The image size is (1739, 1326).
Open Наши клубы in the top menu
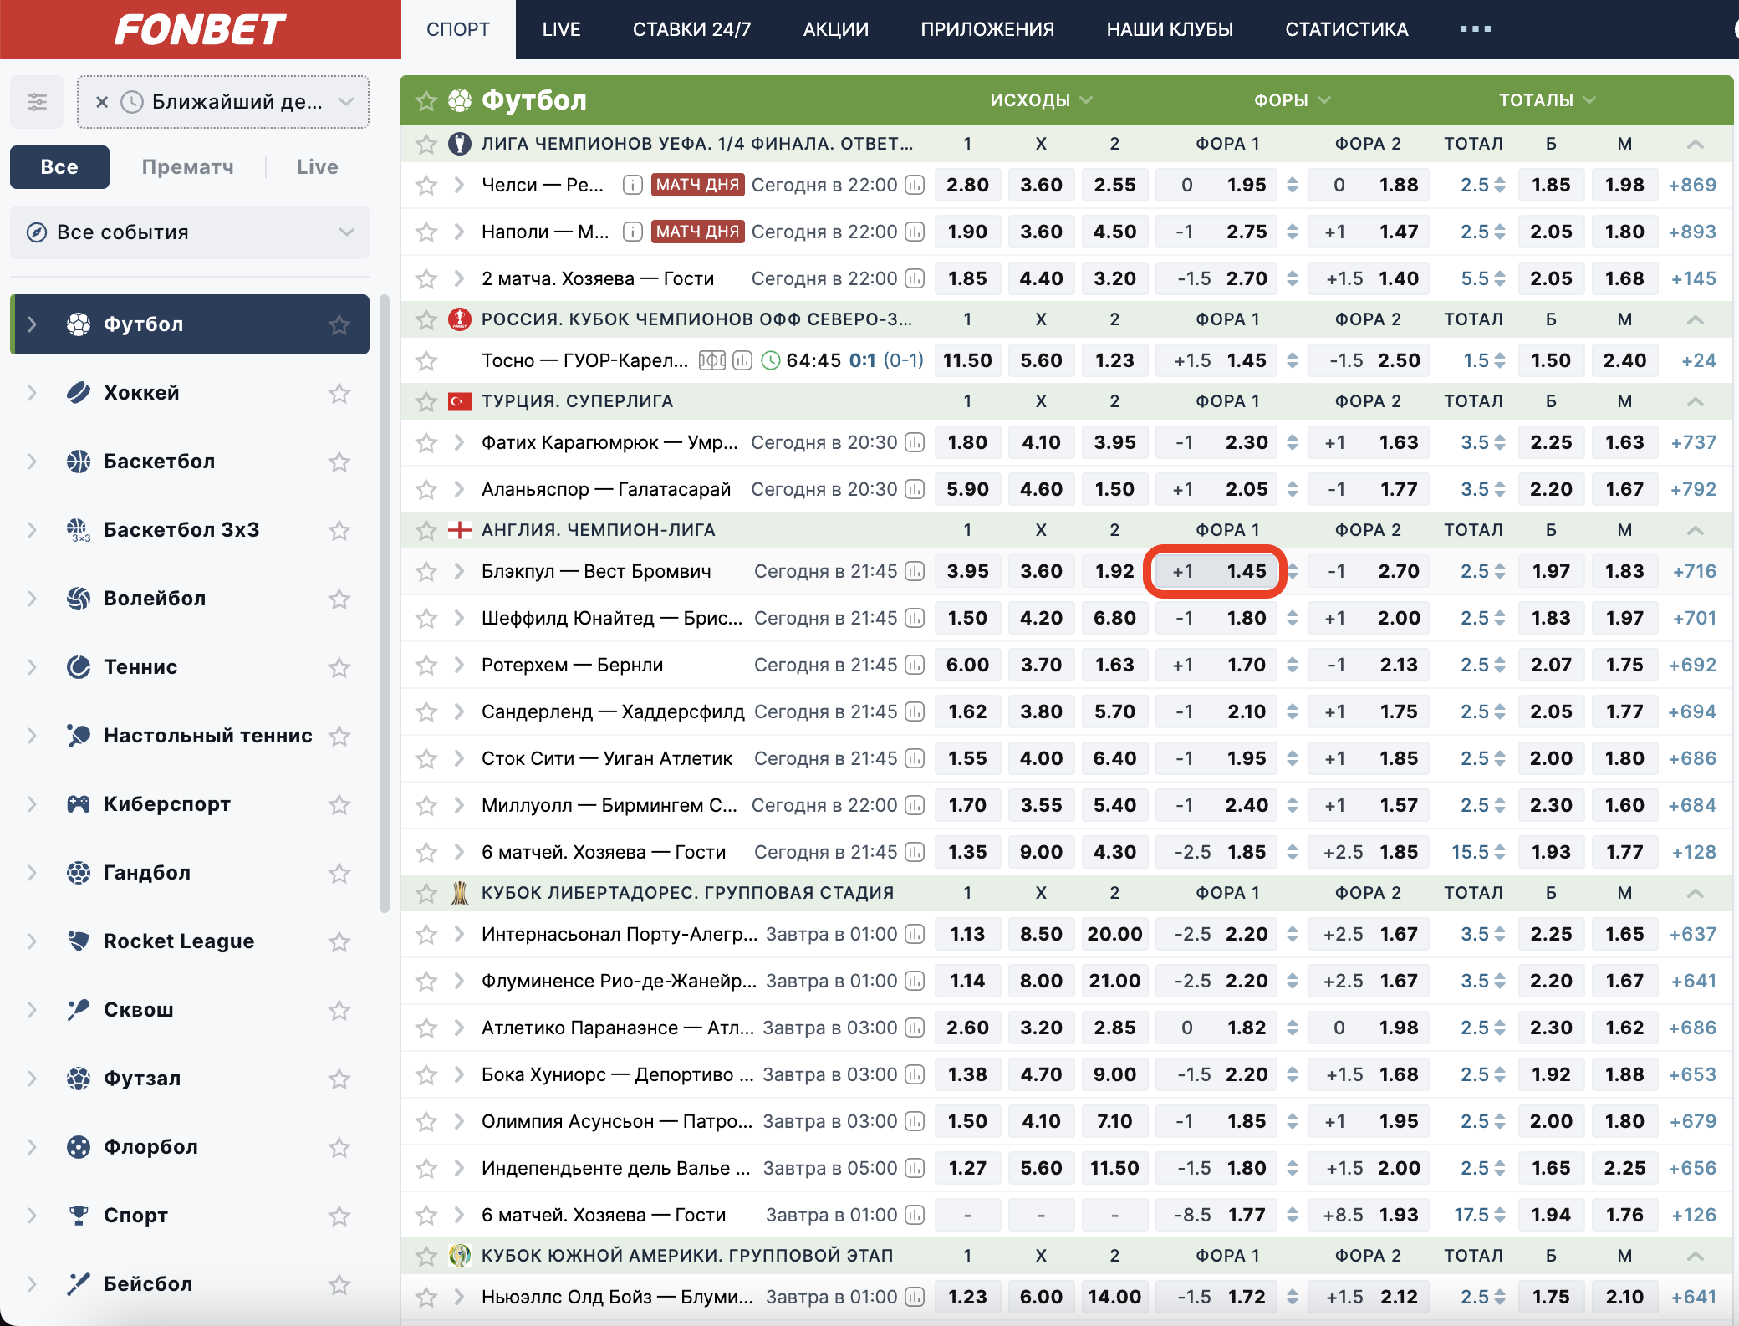(1170, 29)
